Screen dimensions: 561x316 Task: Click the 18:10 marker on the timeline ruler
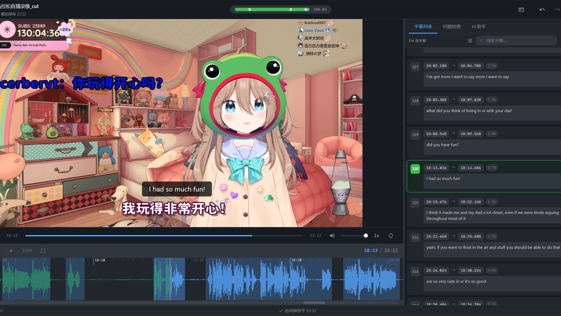(99, 260)
